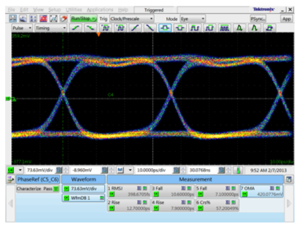Click the App button

click(286, 19)
